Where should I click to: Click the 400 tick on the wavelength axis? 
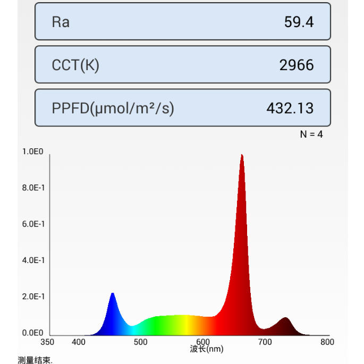click(79, 342)
